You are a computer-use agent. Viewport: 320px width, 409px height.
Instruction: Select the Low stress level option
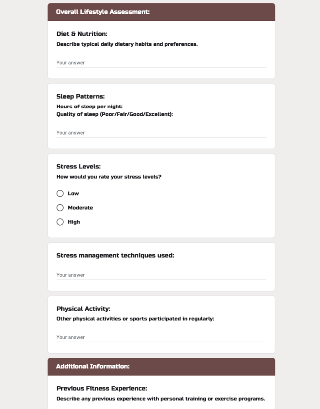[60, 193]
